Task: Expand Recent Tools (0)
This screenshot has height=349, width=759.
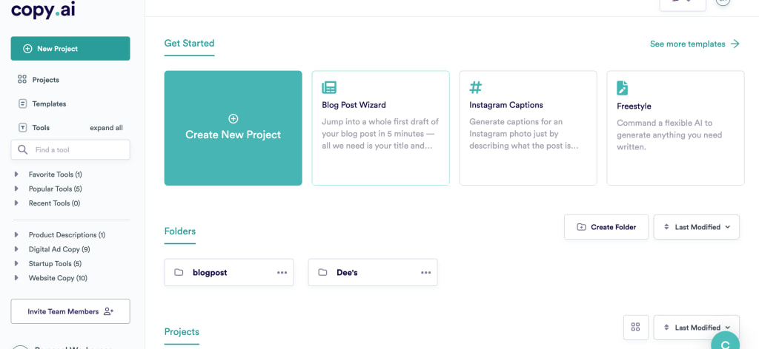Action: pyautogui.click(x=54, y=203)
